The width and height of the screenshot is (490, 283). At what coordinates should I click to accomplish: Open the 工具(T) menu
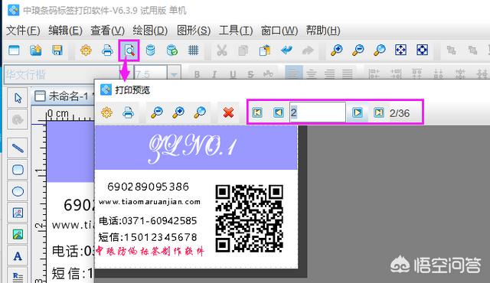coord(236,31)
